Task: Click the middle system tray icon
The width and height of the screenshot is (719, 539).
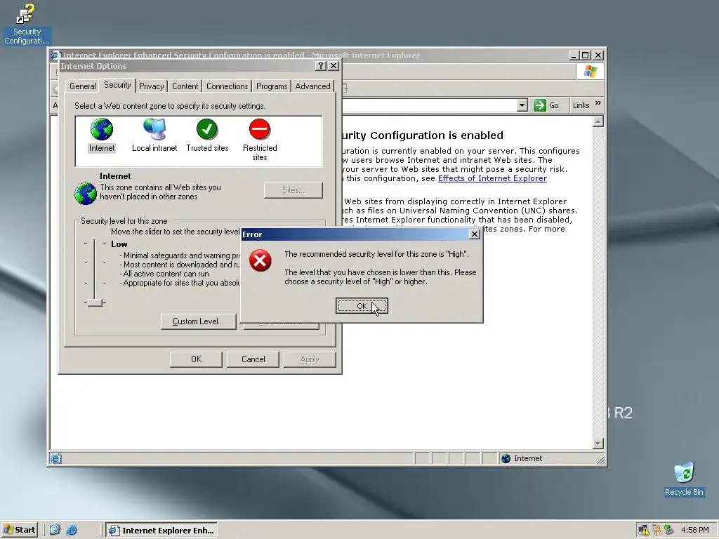Action: click(657, 531)
